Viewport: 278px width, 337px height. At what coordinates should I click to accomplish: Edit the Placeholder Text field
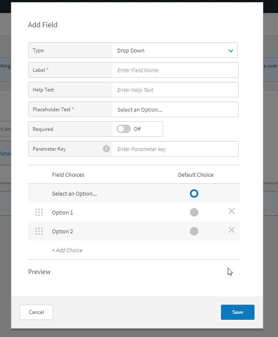pos(175,110)
